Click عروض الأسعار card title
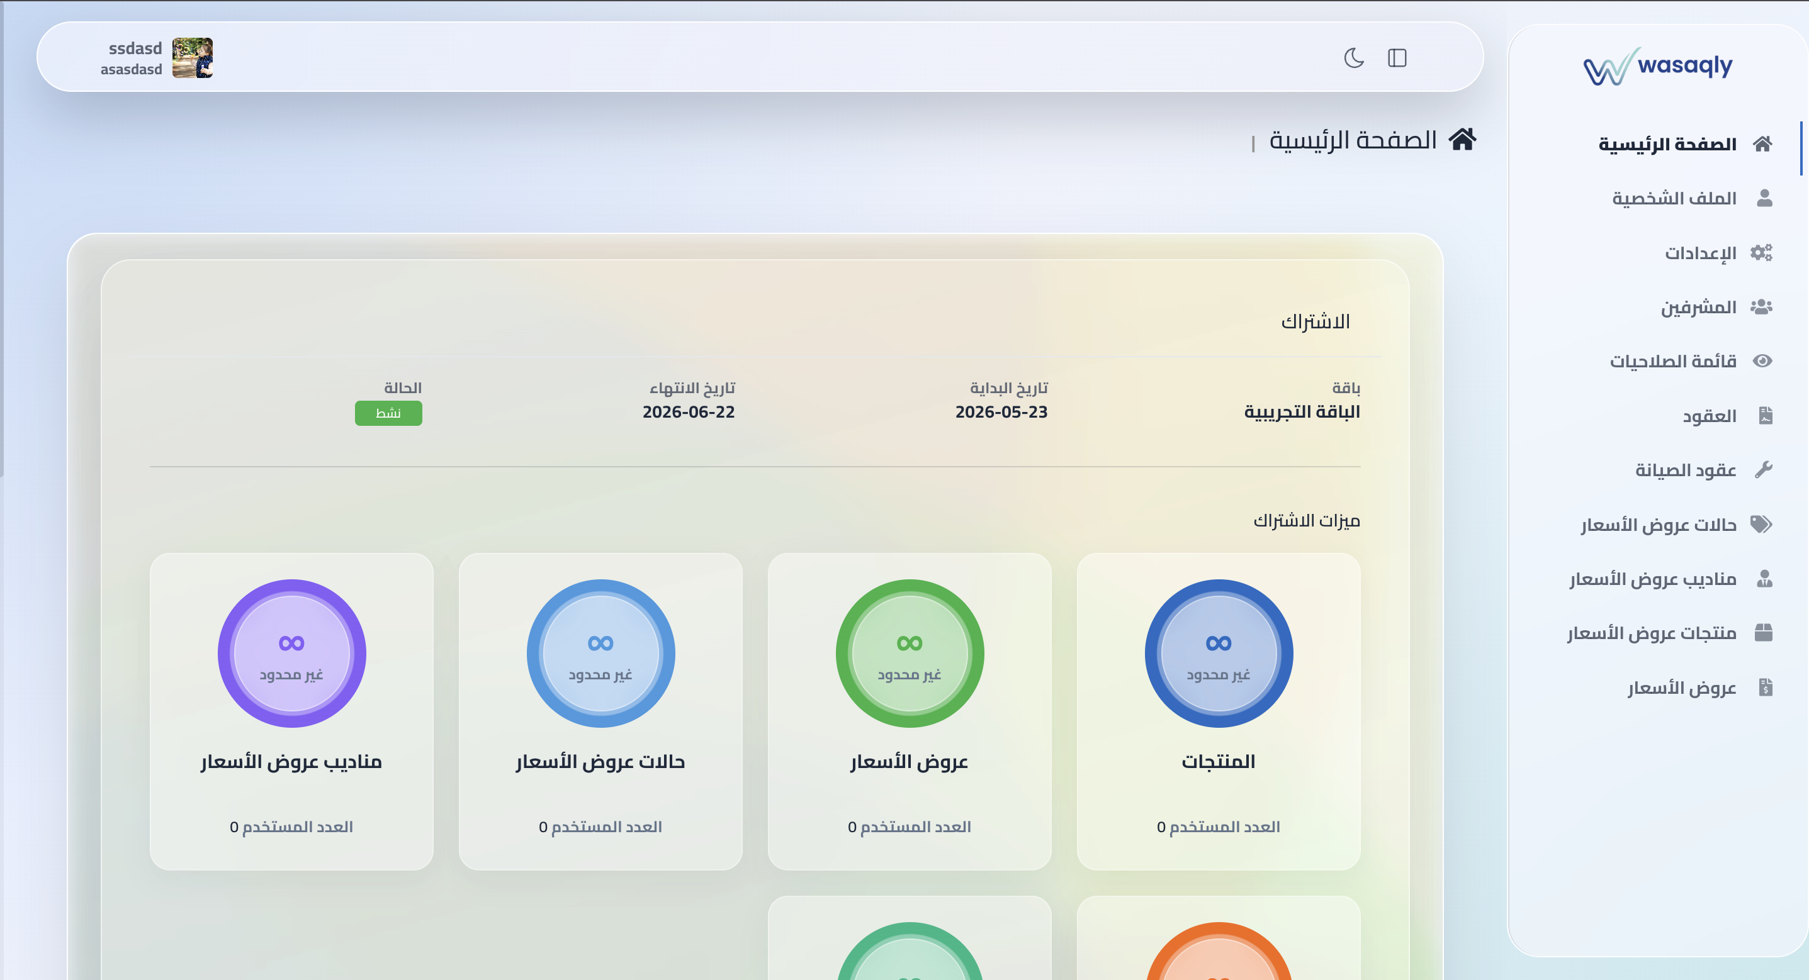This screenshot has width=1809, height=980. click(910, 761)
